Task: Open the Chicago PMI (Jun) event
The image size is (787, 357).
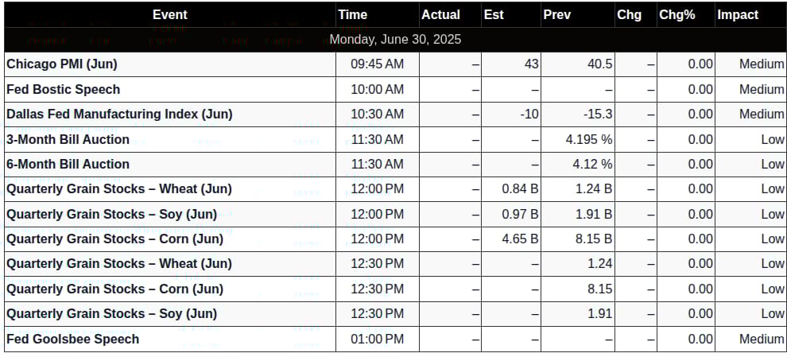Action: point(62,64)
